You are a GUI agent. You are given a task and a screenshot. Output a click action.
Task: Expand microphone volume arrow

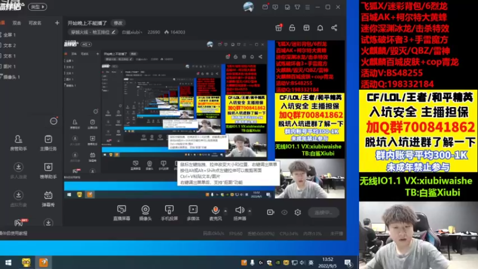click(x=226, y=211)
